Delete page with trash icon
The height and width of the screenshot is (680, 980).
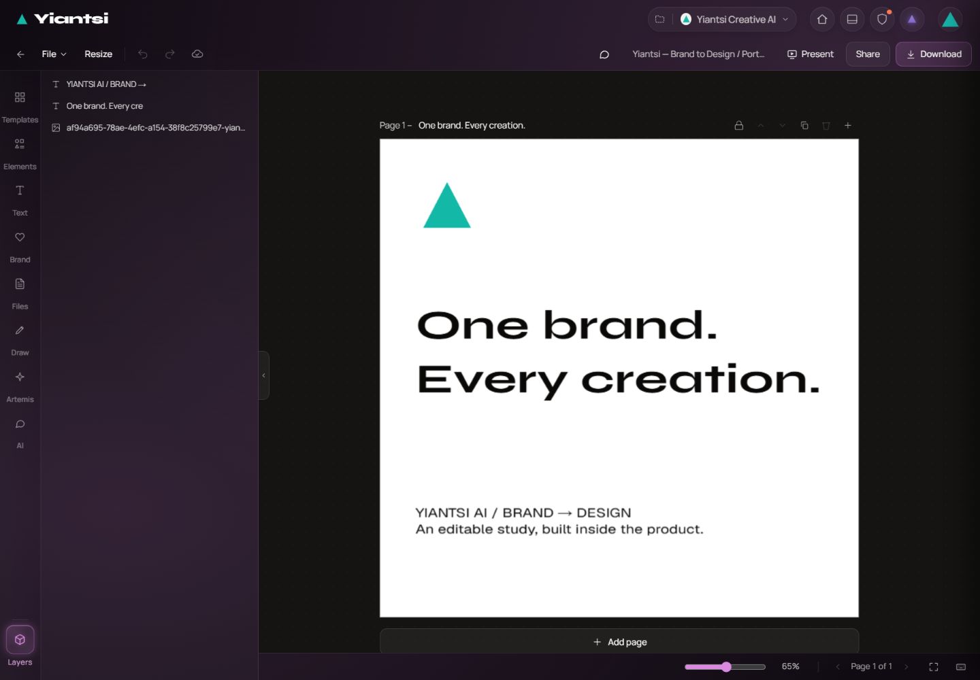pyautogui.click(x=826, y=126)
